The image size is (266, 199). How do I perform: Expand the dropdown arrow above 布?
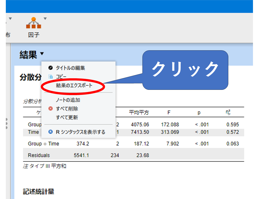pyautogui.click(x=10, y=19)
